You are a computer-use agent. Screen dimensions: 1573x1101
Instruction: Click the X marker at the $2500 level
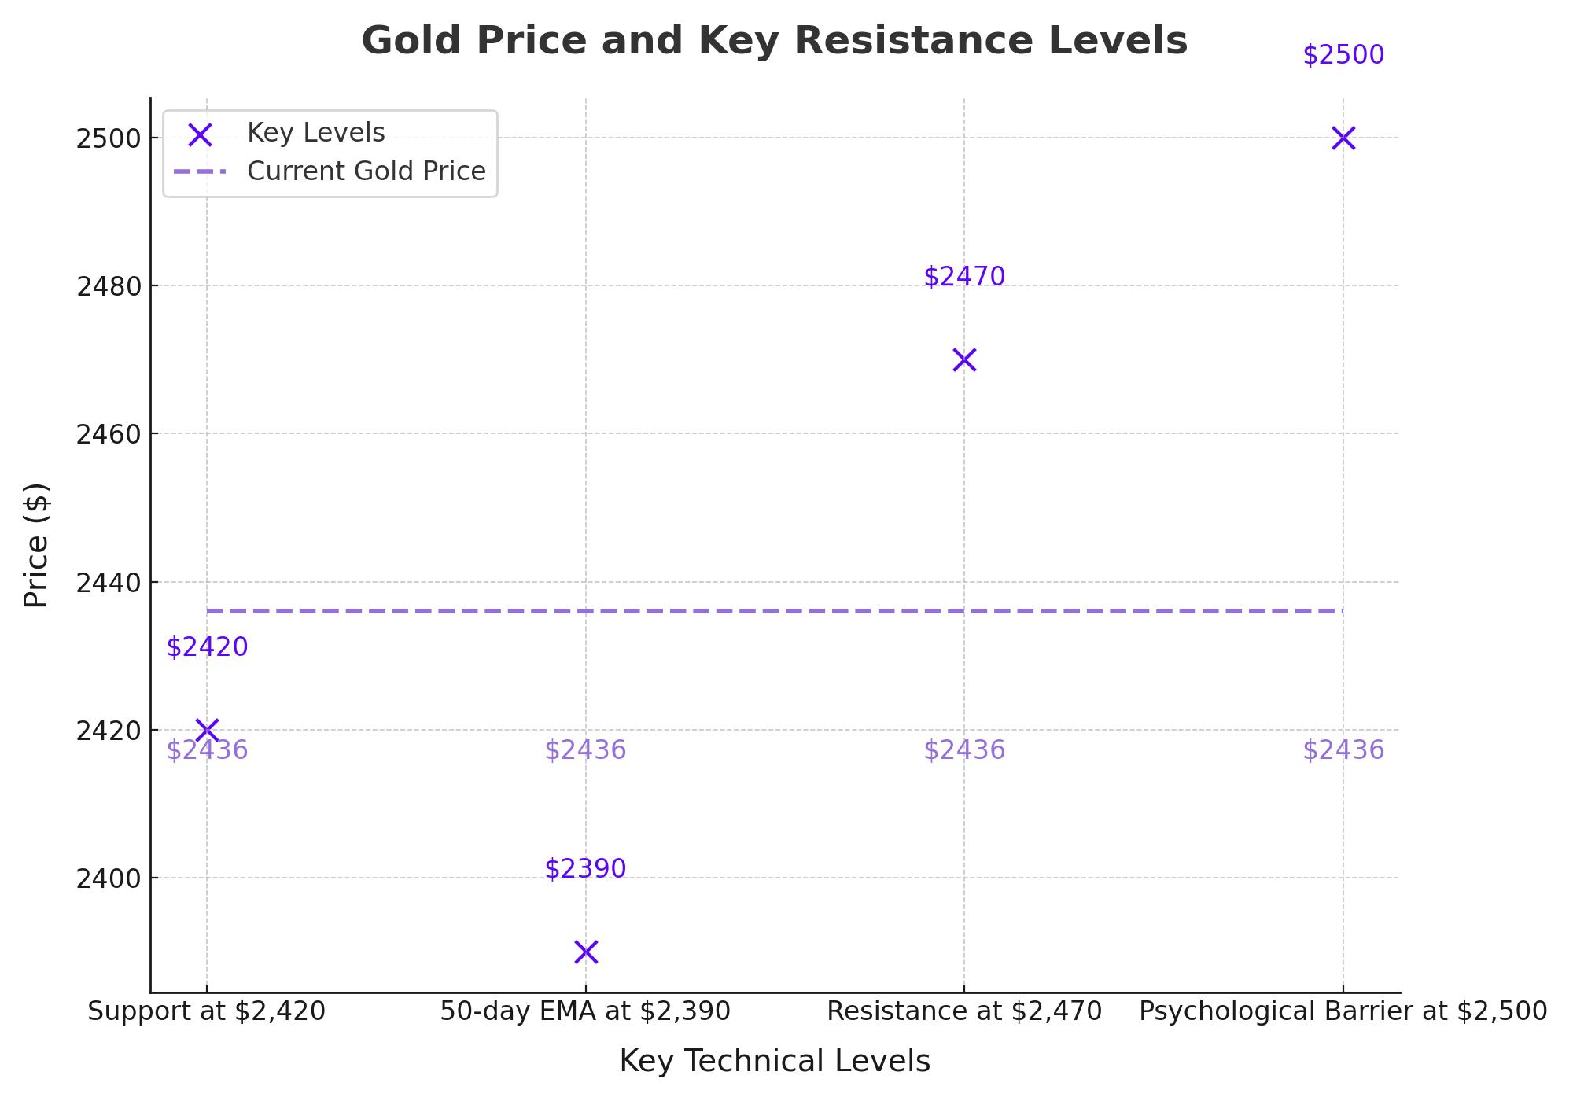click(x=1343, y=138)
